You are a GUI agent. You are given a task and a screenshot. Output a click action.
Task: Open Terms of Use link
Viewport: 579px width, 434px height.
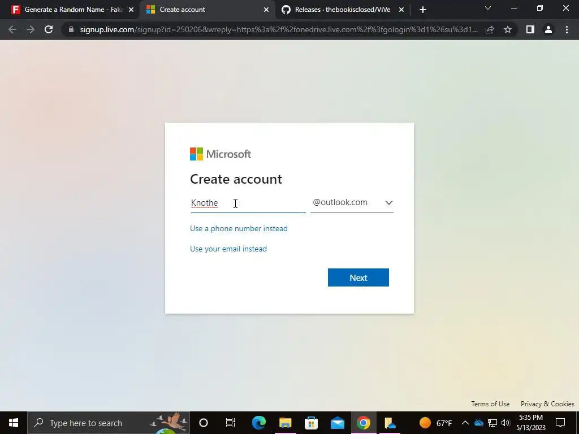coord(490,403)
